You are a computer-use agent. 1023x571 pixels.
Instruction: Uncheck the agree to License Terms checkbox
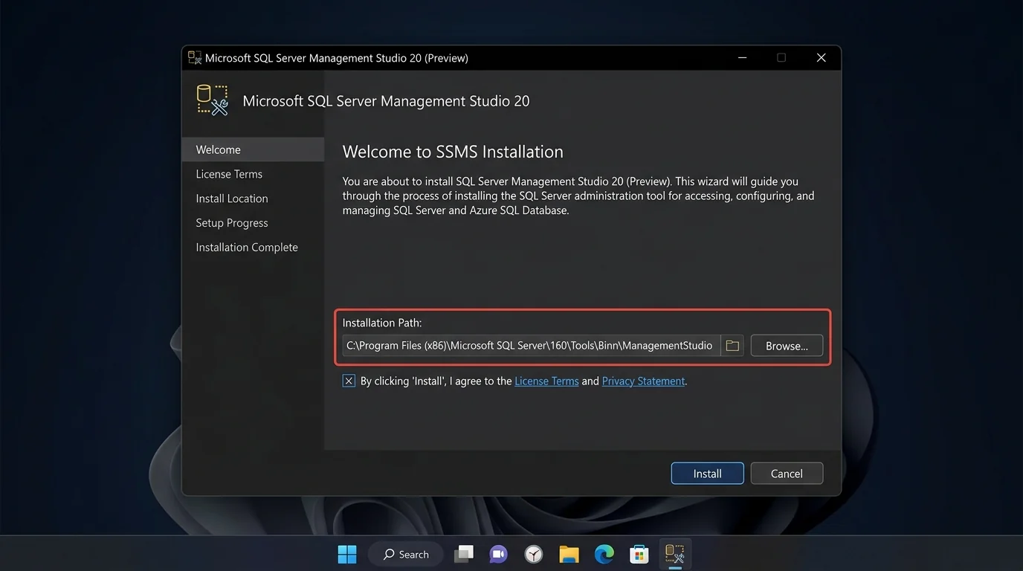coord(349,381)
